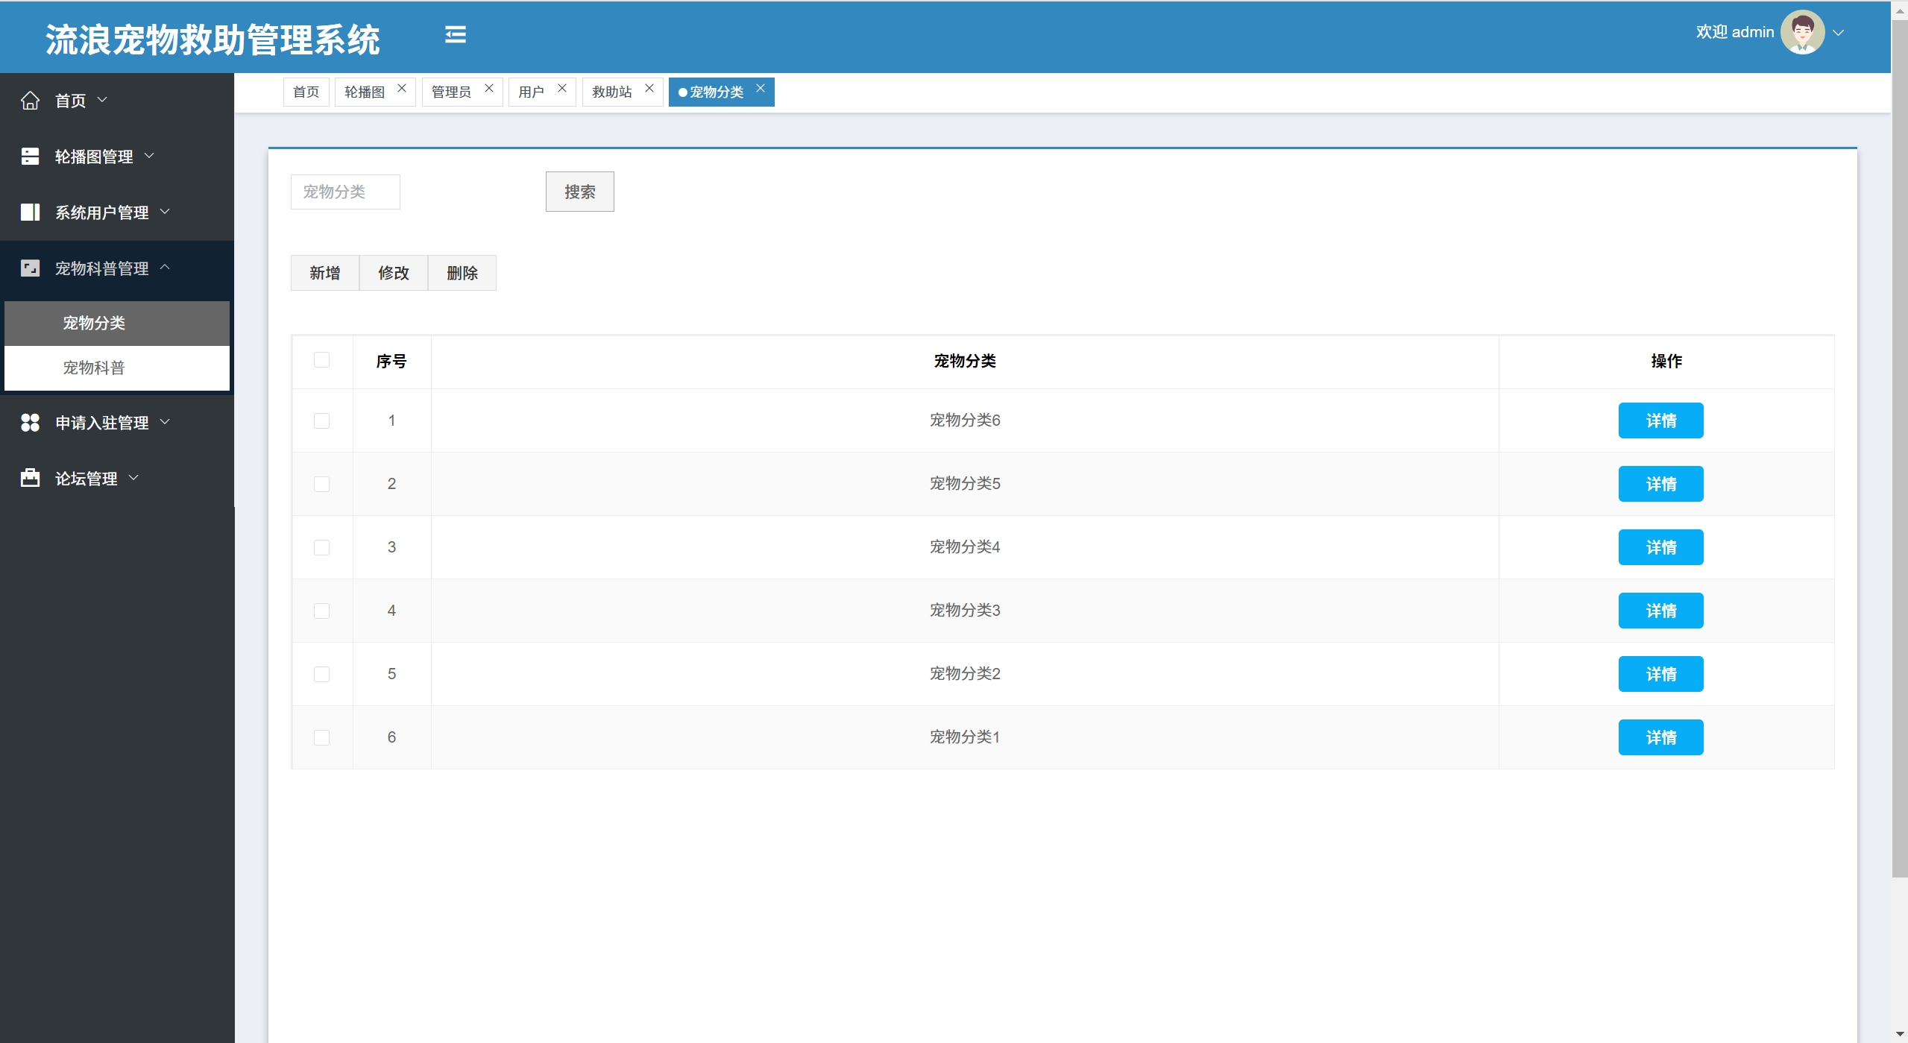The width and height of the screenshot is (1908, 1043).
Task: View 详情 for 宠物分类5
Action: pyautogui.click(x=1660, y=484)
